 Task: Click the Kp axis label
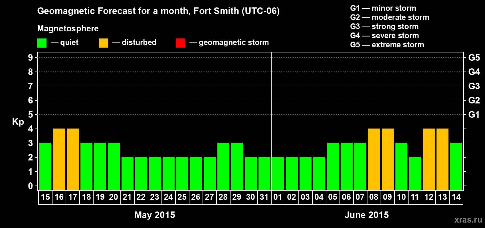pyautogui.click(x=18, y=122)
